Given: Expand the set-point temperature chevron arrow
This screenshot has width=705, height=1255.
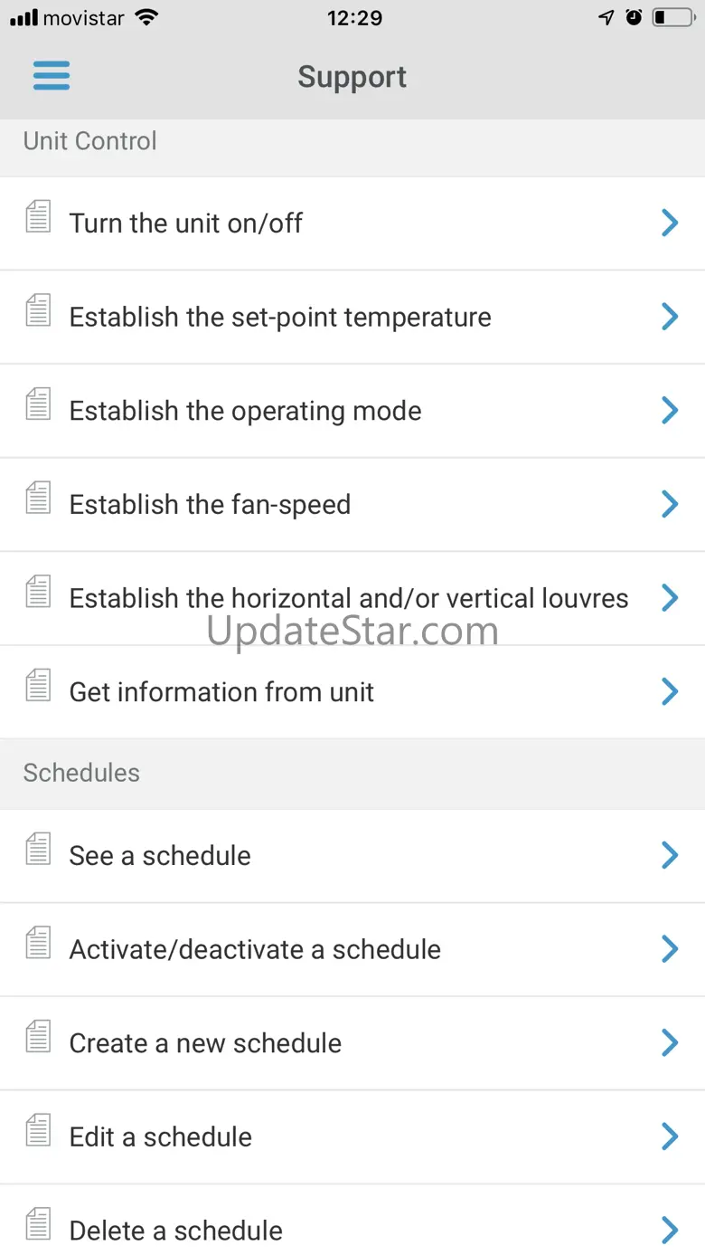Looking at the screenshot, I should pyautogui.click(x=670, y=317).
